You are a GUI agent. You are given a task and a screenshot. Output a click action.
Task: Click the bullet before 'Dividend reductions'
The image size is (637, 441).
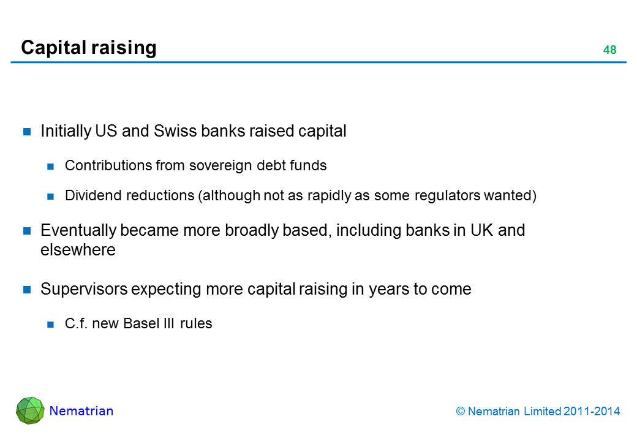pos(52,197)
